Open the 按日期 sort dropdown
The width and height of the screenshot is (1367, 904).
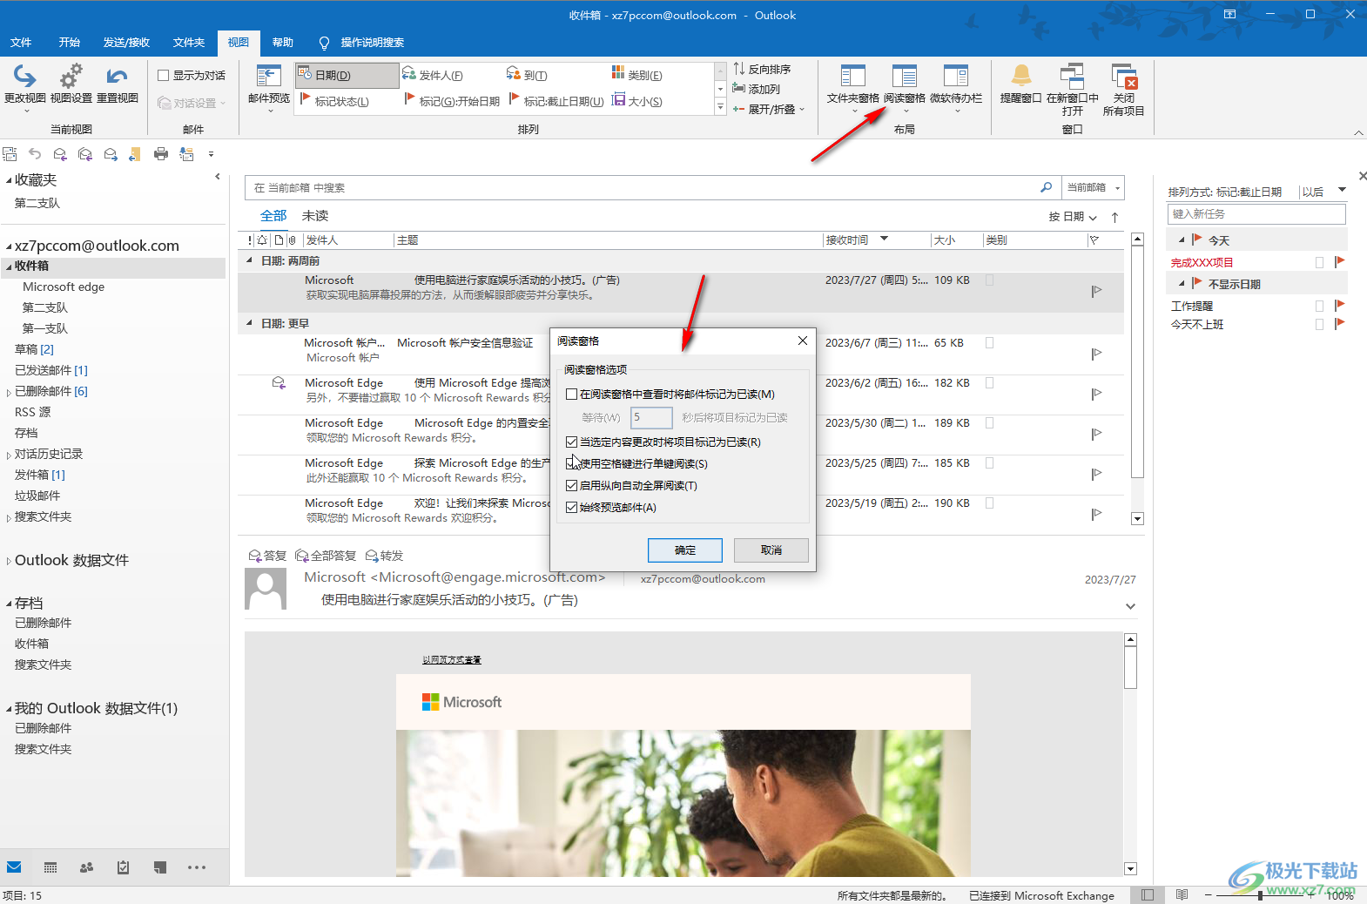1073,217
